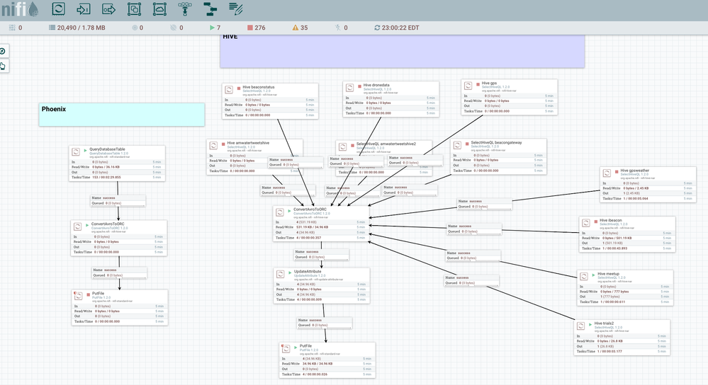708x385 pixels.
Task: Select the Phoenix label box
Action: (121, 115)
